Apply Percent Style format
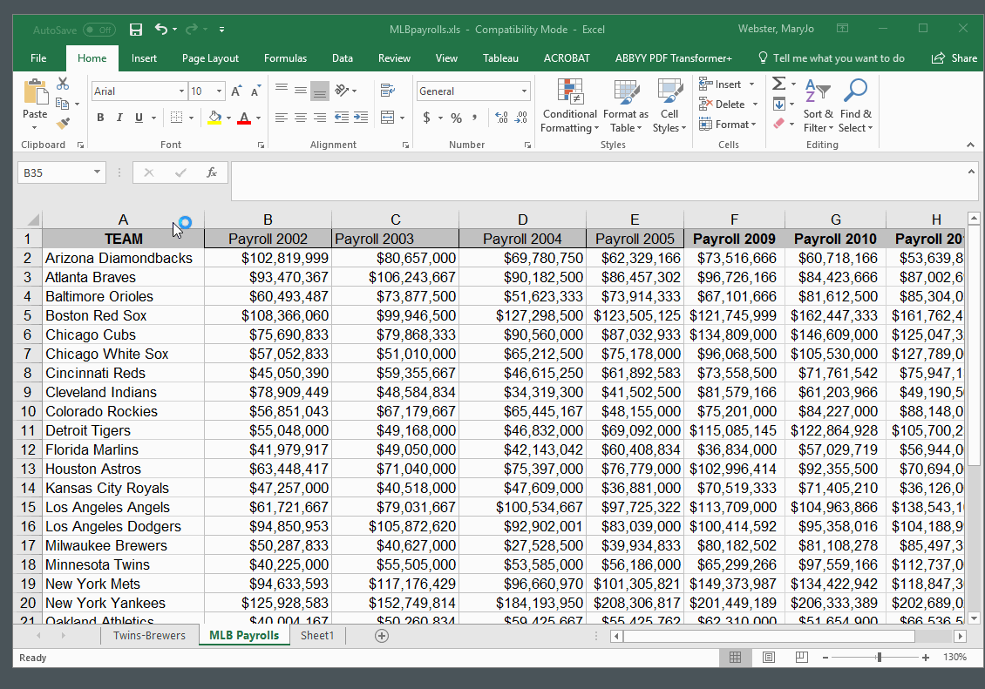Screen dimensions: 985x689 pyautogui.click(x=457, y=118)
